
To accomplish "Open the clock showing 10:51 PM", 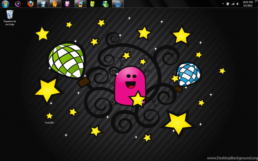I will [x=248, y=4].
